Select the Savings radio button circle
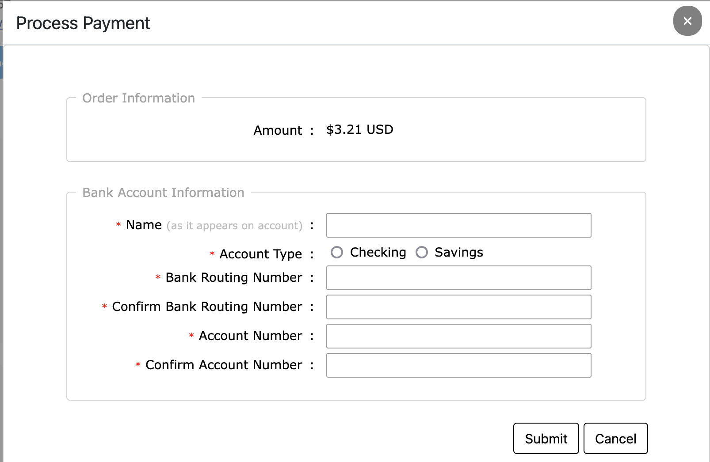The width and height of the screenshot is (710, 462). coord(422,252)
